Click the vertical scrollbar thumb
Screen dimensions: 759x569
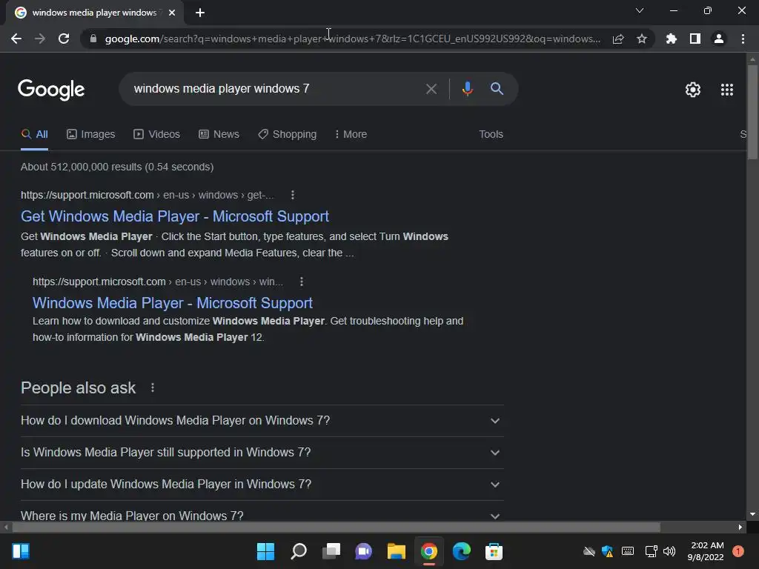click(x=752, y=111)
